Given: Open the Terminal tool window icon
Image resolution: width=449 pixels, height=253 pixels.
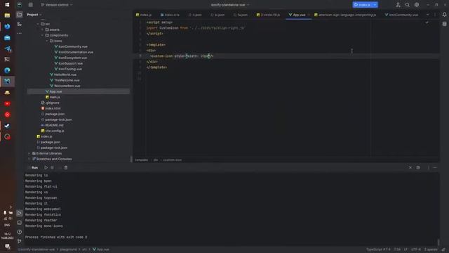Looking at the screenshot, I should click(19, 223).
